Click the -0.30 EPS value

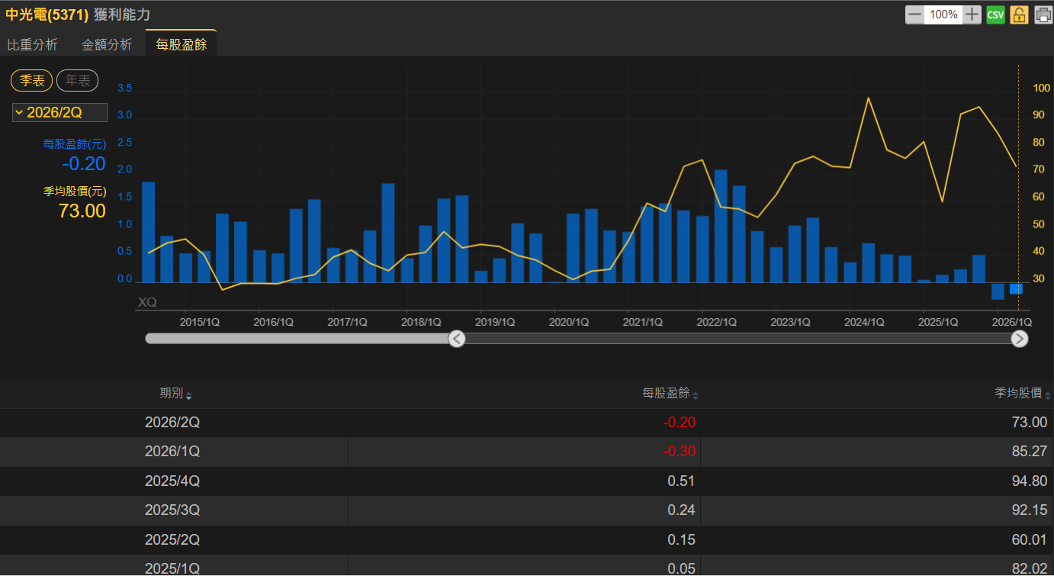click(680, 452)
